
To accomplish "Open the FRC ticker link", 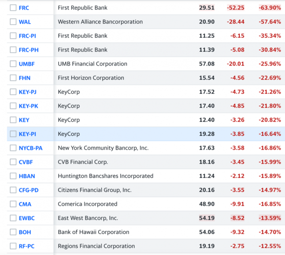I will pos(24,8).
